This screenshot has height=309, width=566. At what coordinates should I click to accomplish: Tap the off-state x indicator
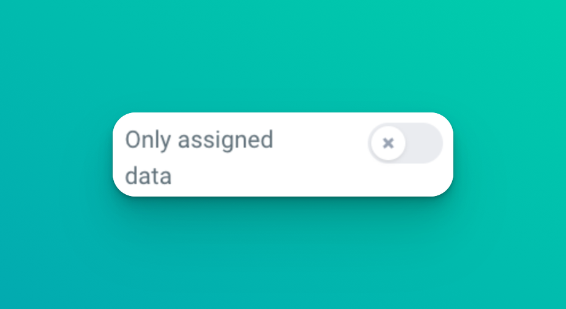click(388, 143)
